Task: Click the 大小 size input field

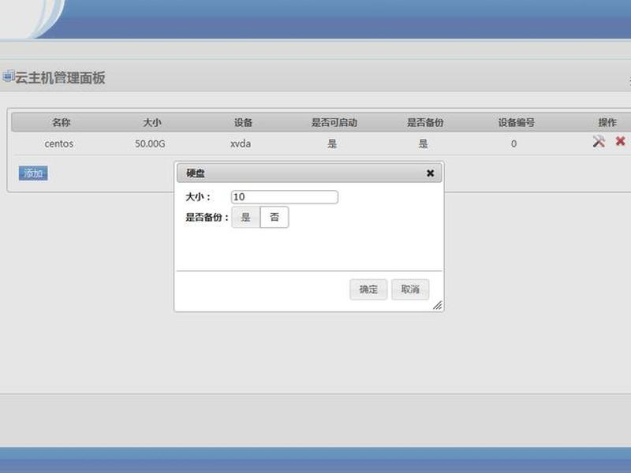Action: [x=285, y=196]
